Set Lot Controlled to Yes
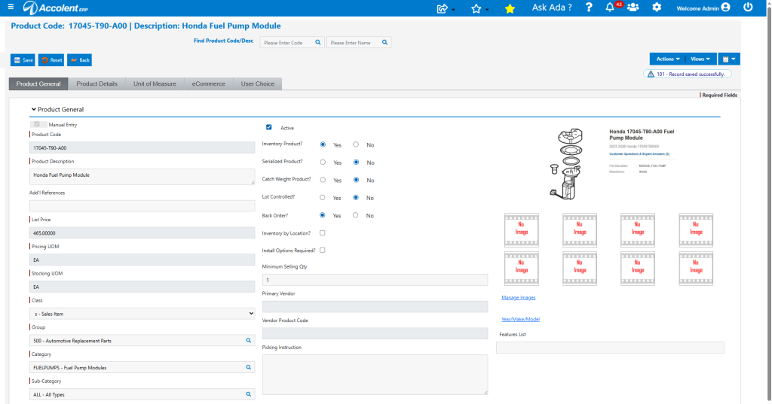 tap(323, 198)
